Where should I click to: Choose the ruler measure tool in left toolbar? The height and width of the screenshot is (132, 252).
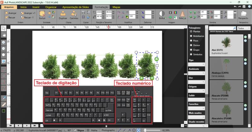4,104
